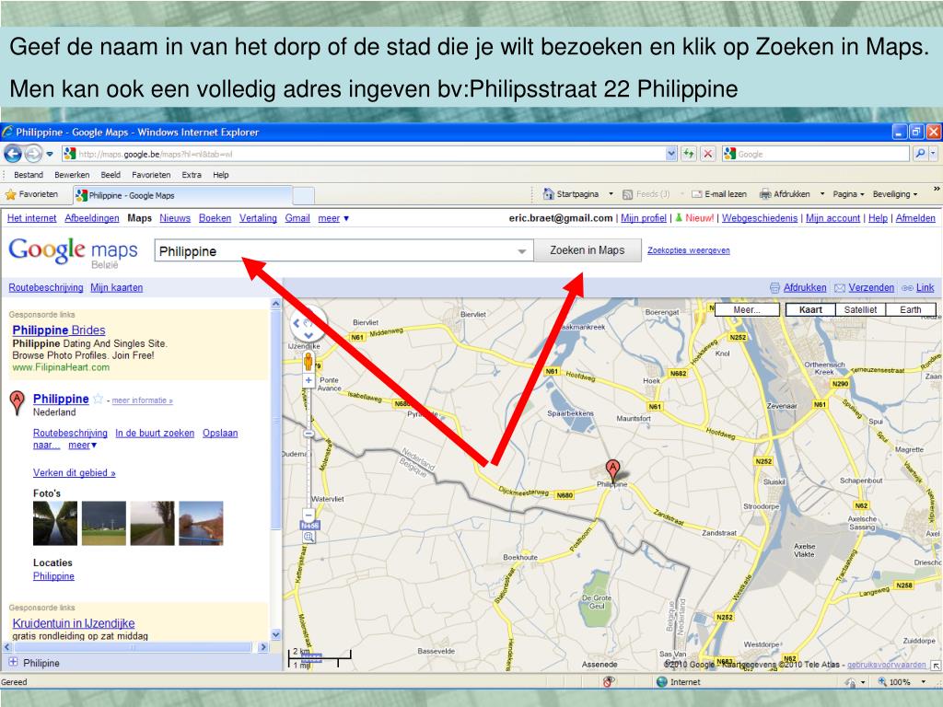The width and height of the screenshot is (943, 707).
Task: Click the IE Forward navigation button
Action: click(33, 154)
